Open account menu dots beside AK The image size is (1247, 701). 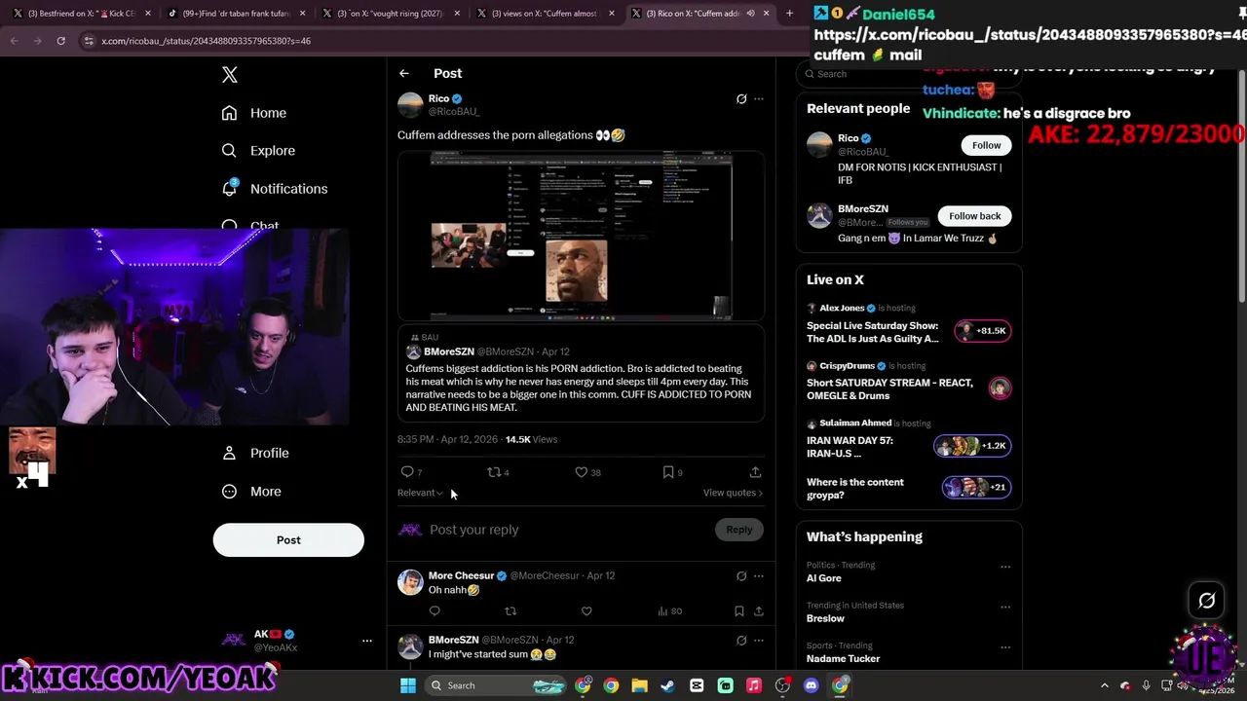pos(367,641)
